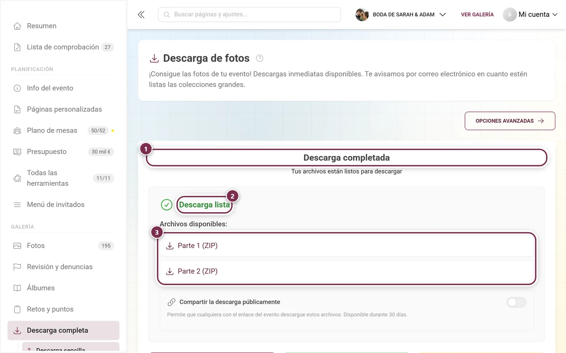
Task: Click the Descarga lista status text
Action: tap(204, 205)
